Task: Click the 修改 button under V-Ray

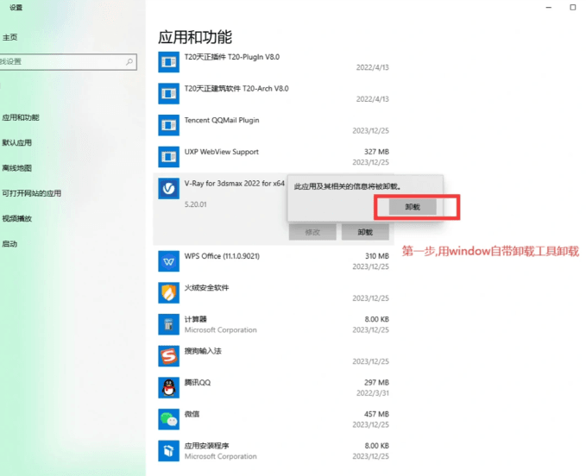Action: (312, 232)
